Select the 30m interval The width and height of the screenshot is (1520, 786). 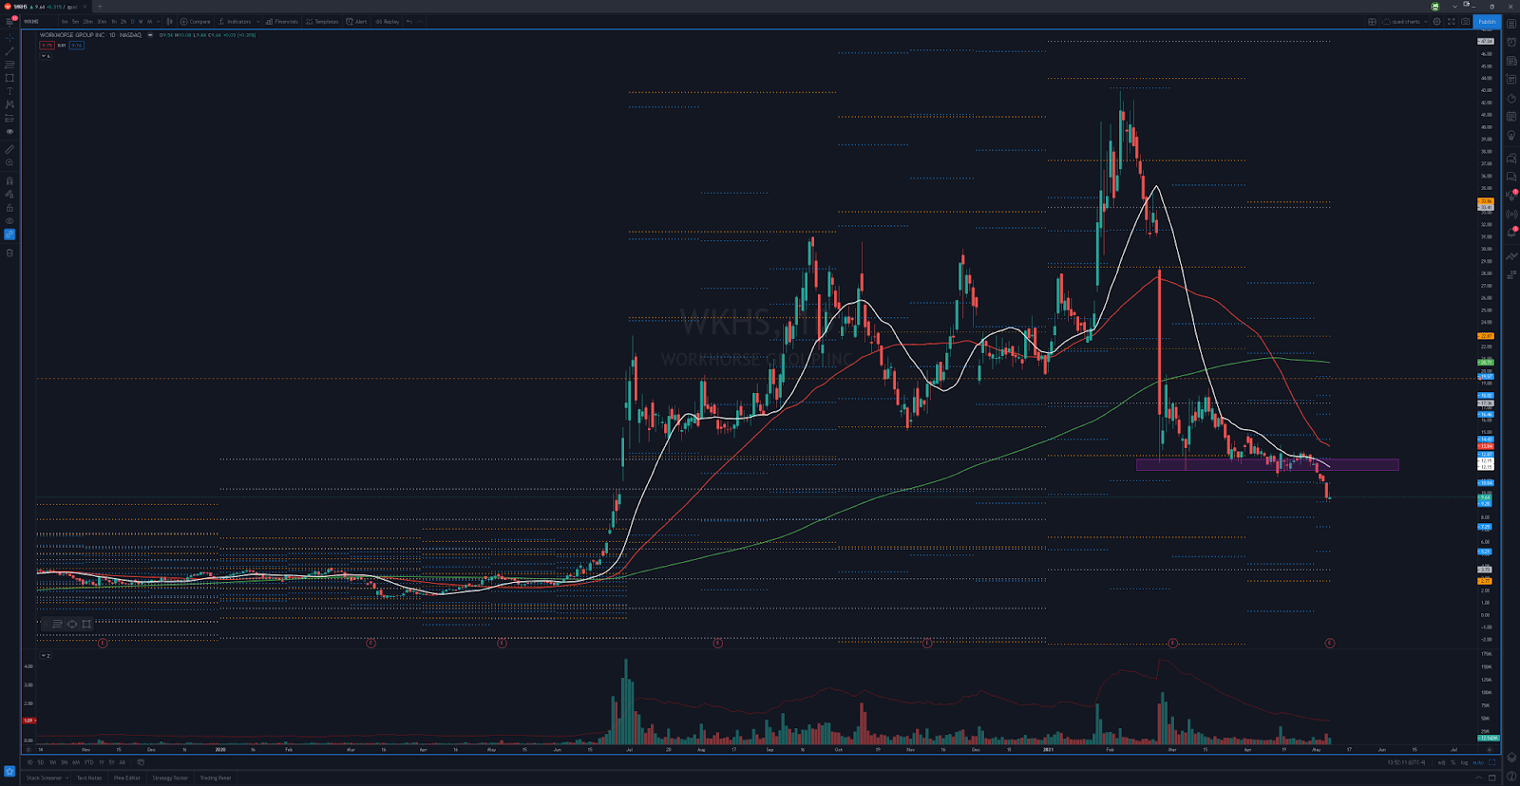pyautogui.click(x=102, y=21)
